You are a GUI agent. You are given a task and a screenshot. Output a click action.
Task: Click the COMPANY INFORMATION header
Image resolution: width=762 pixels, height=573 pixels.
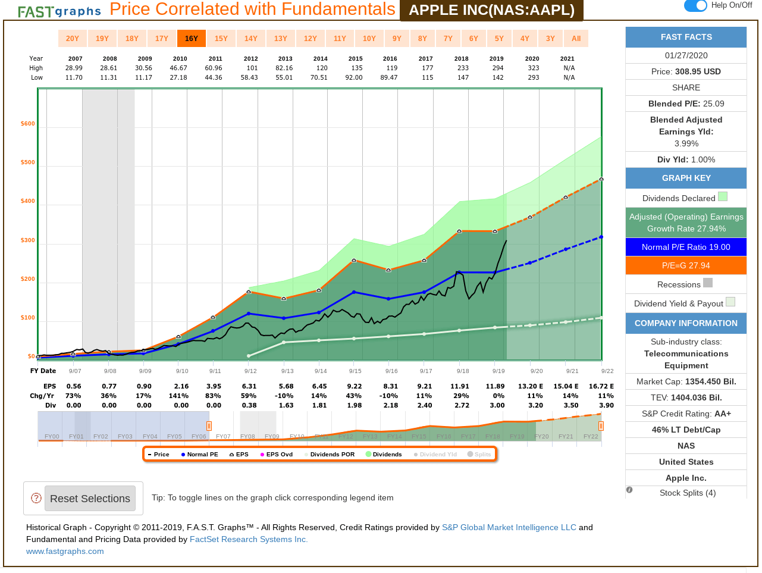[686, 323]
